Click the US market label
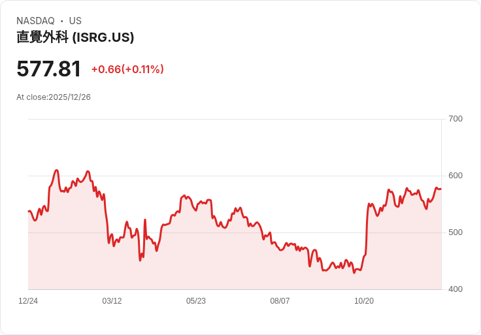 (75, 21)
